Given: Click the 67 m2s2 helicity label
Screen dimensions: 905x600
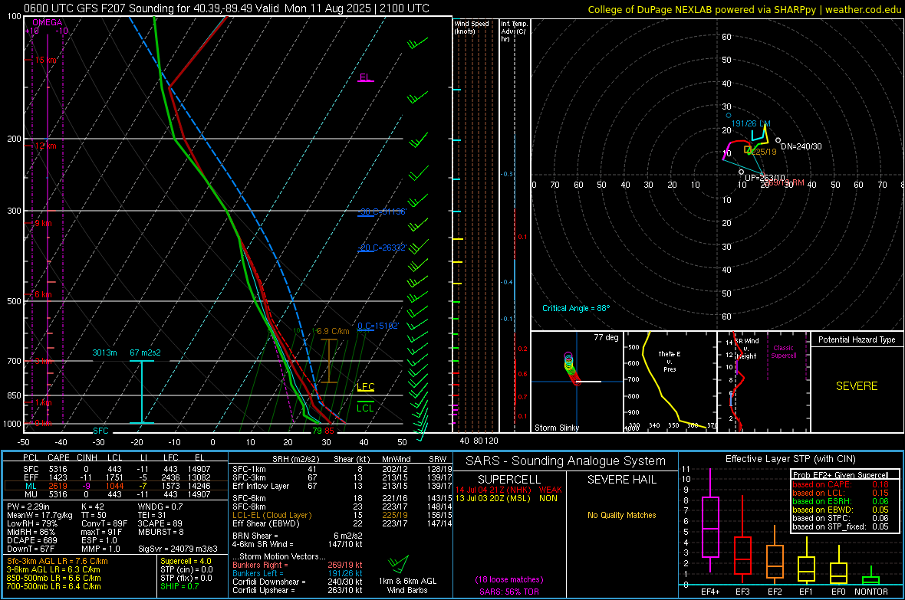Looking at the screenshot, I should 145,352.
